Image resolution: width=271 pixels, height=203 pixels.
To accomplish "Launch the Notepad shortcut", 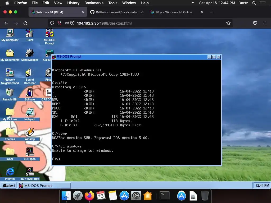I will click(x=30, y=114).
